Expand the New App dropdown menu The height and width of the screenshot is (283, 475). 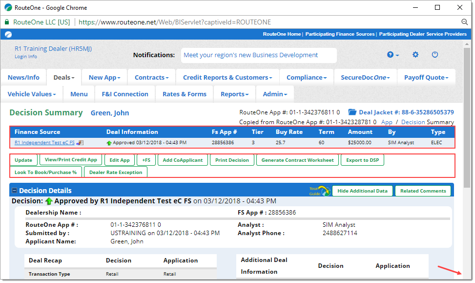point(104,78)
